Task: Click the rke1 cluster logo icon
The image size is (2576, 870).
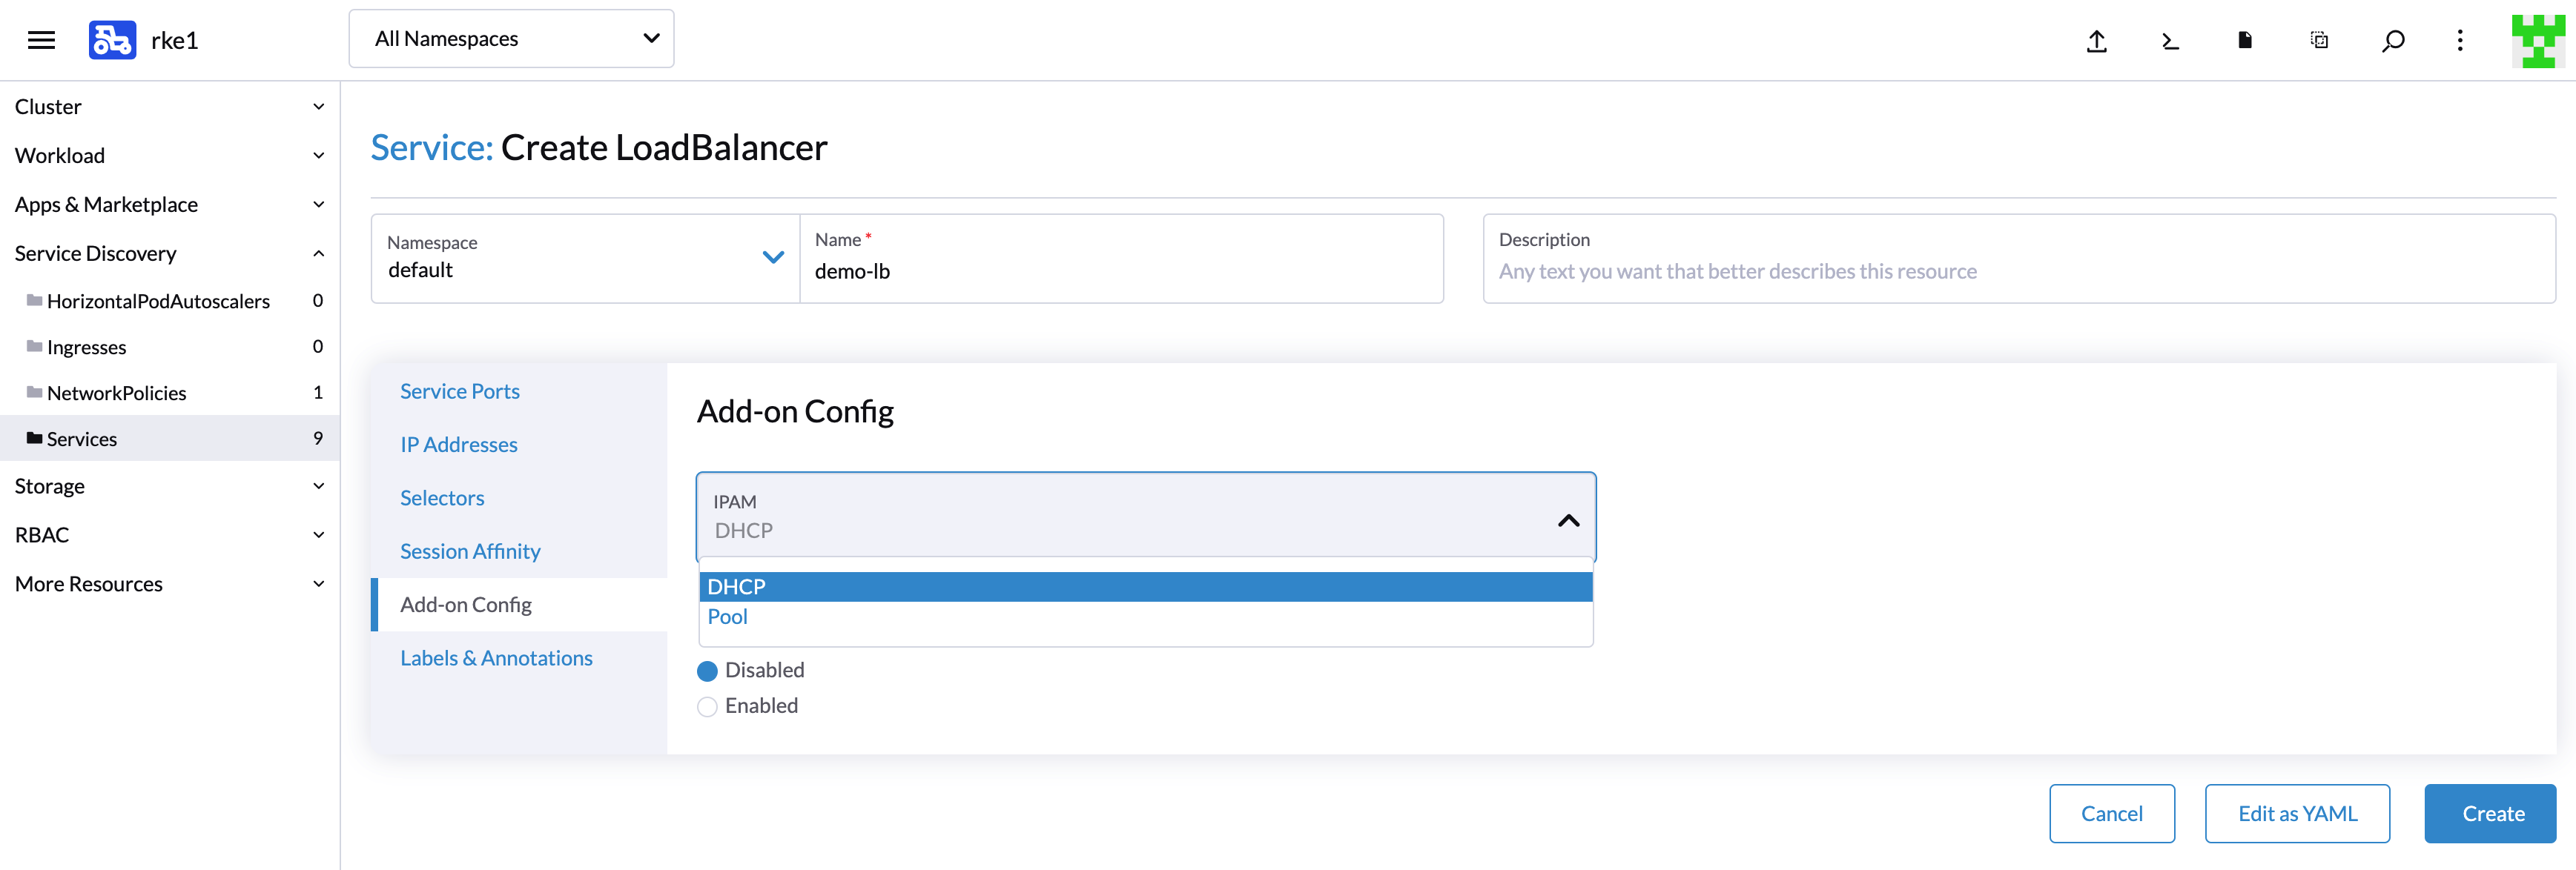Action: [112, 40]
